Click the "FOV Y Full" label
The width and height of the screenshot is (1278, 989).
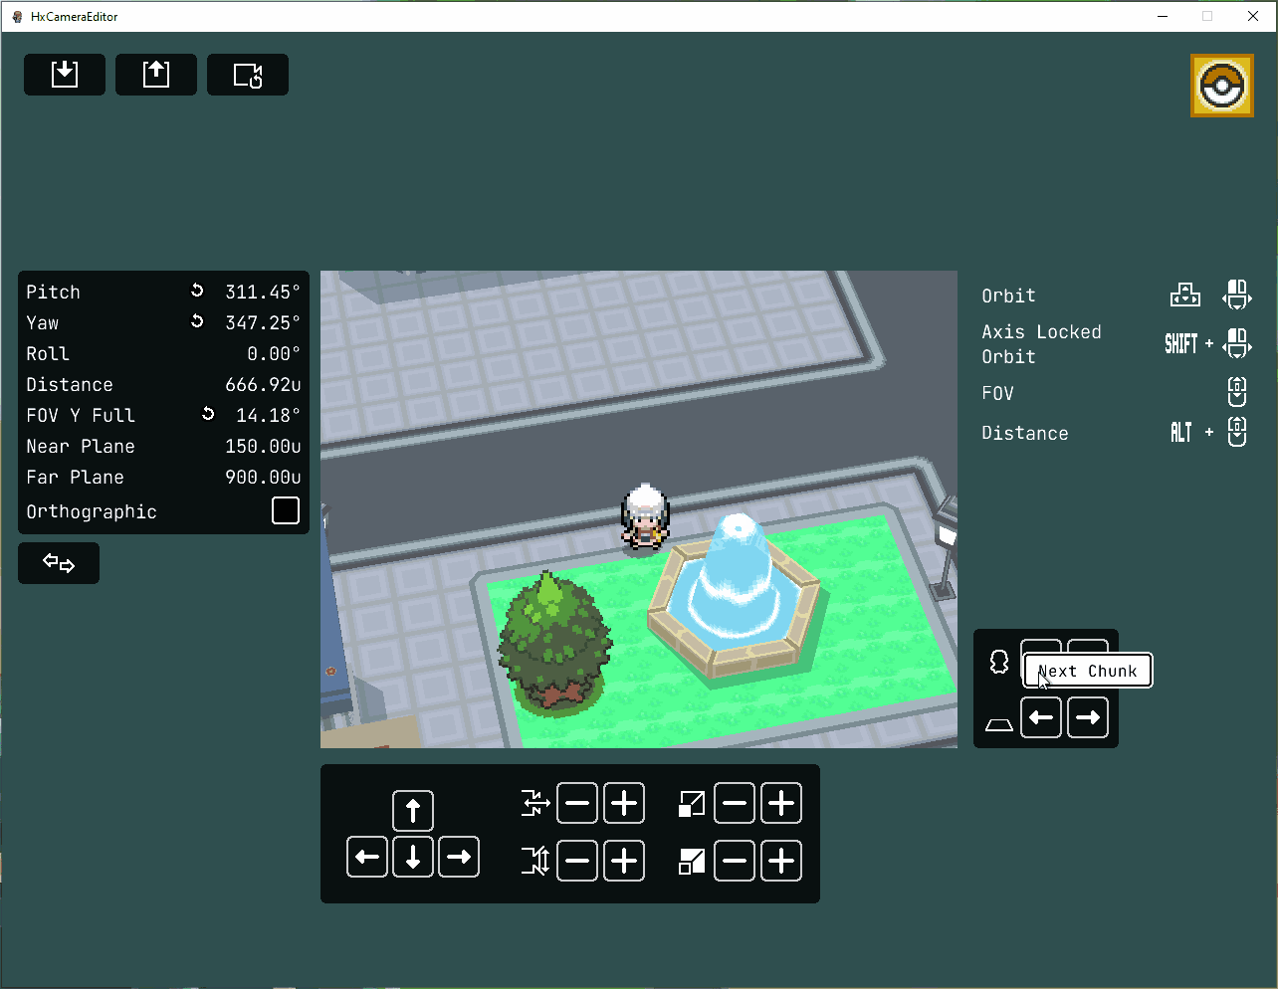coord(81,415)
